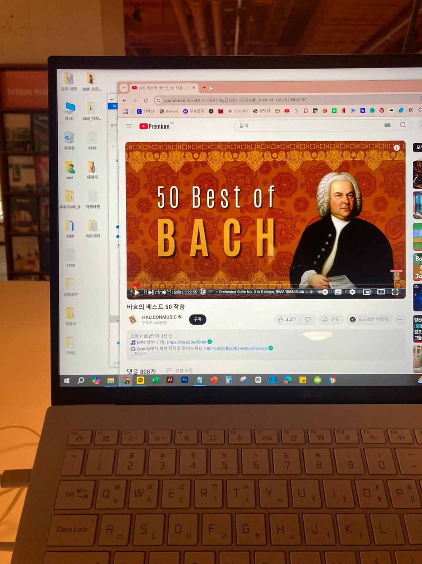422x564 pixels.
Task: Open Windows taskbar search
Action: coord(81,381)
